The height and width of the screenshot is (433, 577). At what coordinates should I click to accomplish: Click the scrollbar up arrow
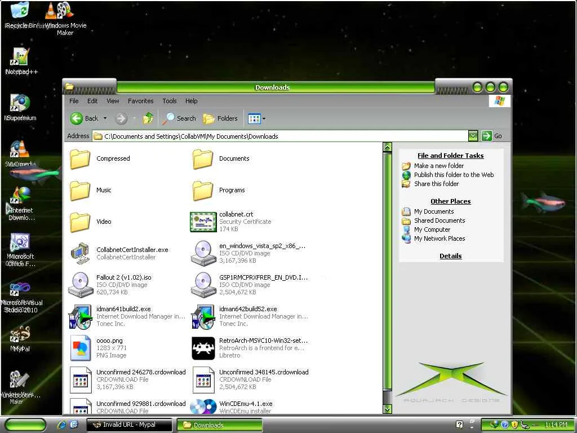(387, 147)
